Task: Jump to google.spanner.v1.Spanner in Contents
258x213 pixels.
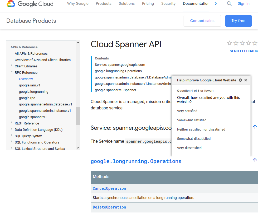Action: coord(115,90)
